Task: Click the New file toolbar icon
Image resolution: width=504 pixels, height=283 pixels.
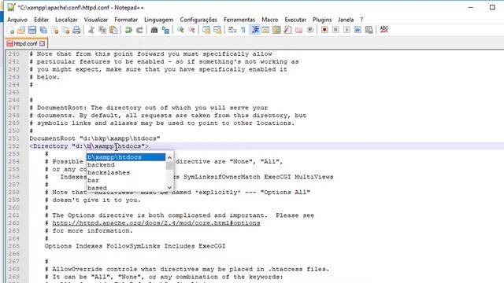Action: (x=10, y=30)
